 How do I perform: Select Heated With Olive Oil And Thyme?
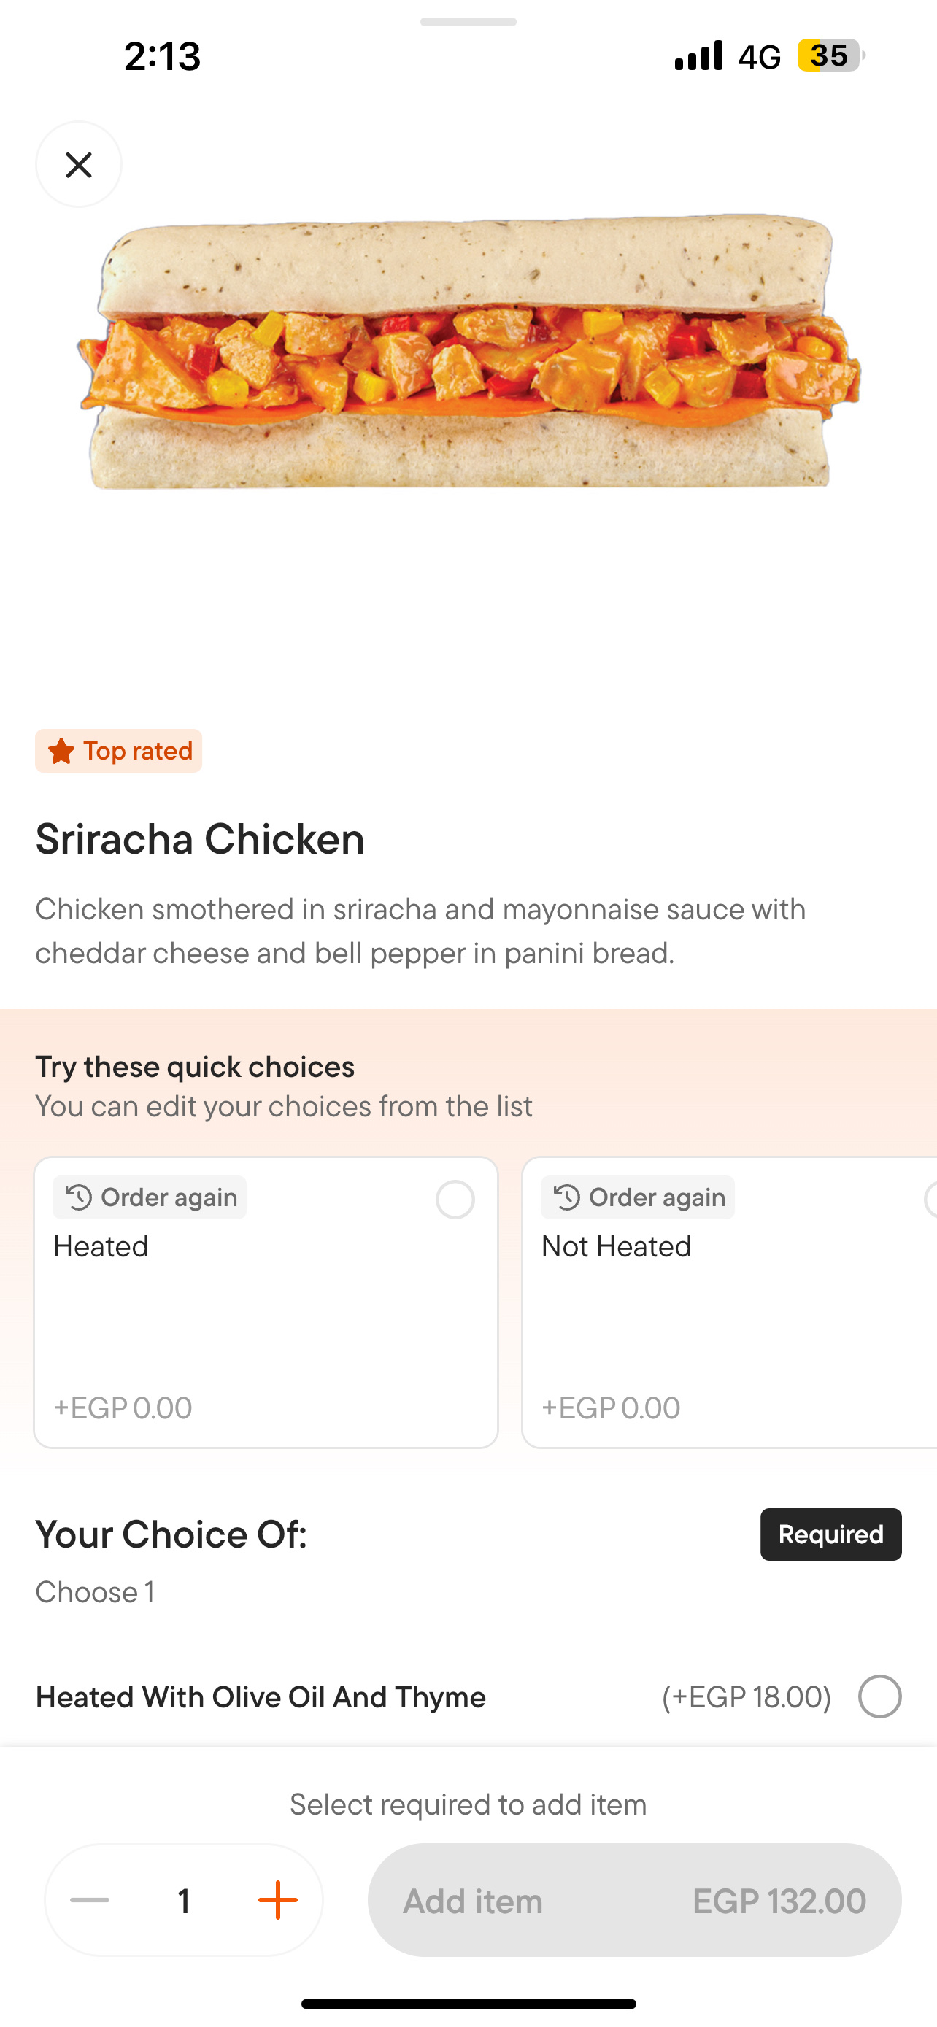881,1696
